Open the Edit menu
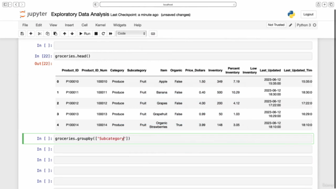 pyautogui.click(x=39, y=25)
